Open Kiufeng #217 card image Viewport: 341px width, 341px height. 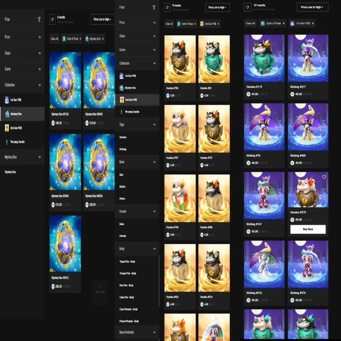point(308,58)
